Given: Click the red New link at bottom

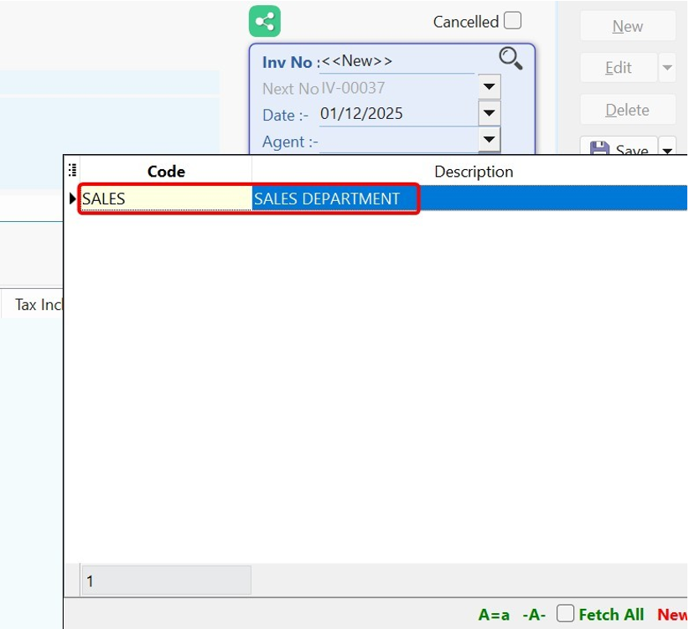Looking at the screenshot, I should [671, 614].
